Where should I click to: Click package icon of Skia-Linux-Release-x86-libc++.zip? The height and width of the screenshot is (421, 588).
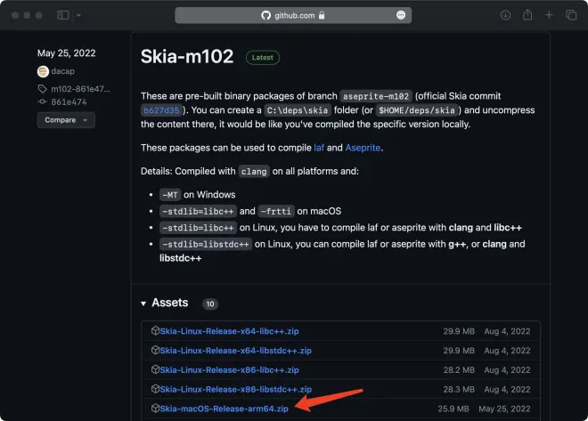click(155, 369)
